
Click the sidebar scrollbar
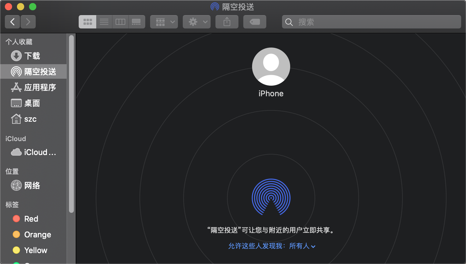point(71,124)
